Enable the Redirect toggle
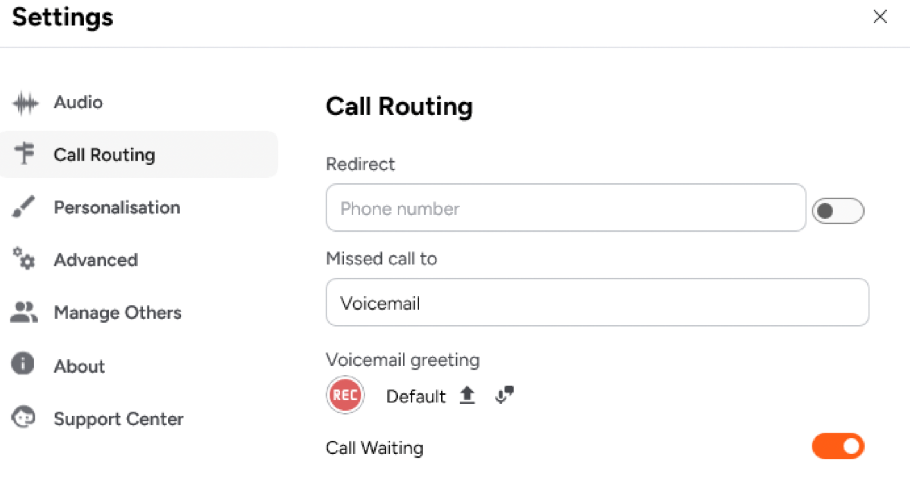This screenshot has height=479, width=910. 838,210
